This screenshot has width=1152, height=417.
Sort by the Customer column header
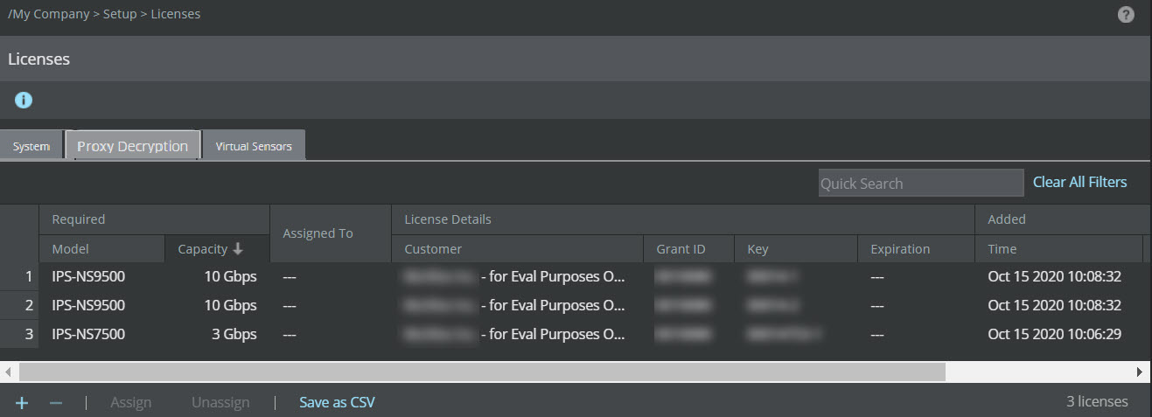pyautogui.click(x=517, y=249)
